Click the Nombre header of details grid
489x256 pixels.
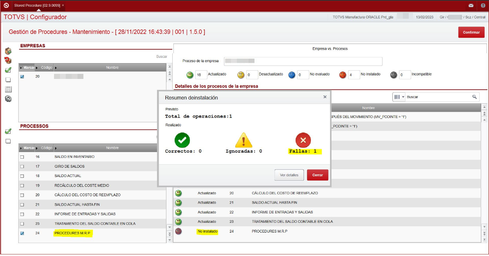[368, 108]
